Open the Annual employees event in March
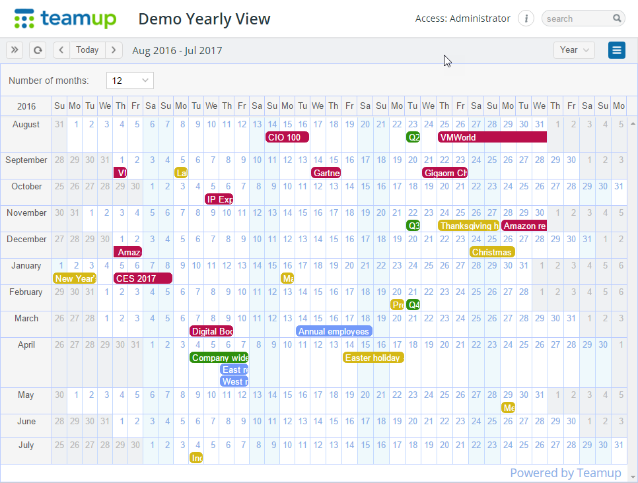 [334, 331]
